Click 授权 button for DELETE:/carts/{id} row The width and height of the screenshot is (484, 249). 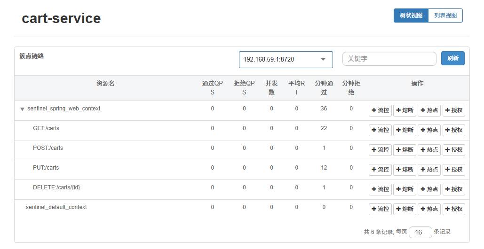(453, 189)
